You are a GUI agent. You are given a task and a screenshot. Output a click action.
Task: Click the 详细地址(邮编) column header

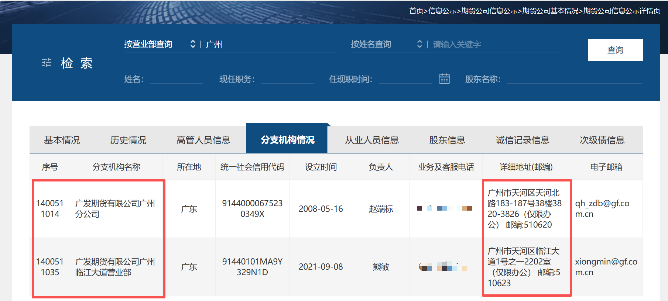(x=526, y=167)
